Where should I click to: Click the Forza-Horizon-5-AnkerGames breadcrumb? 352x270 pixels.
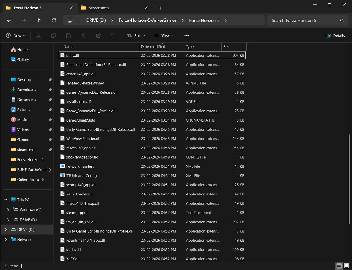(148, 20)
